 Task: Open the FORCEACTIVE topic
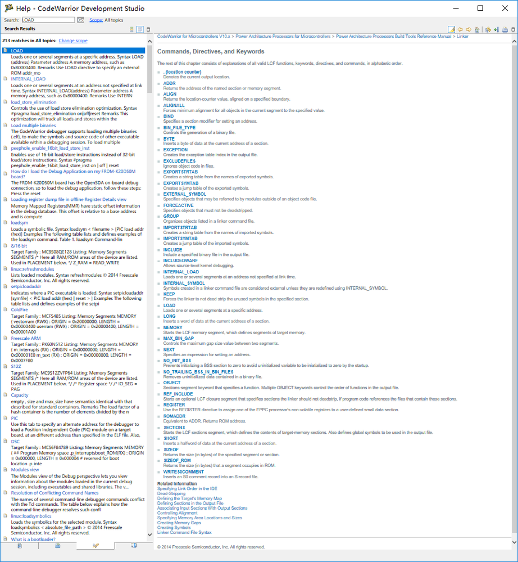point(178,205)
